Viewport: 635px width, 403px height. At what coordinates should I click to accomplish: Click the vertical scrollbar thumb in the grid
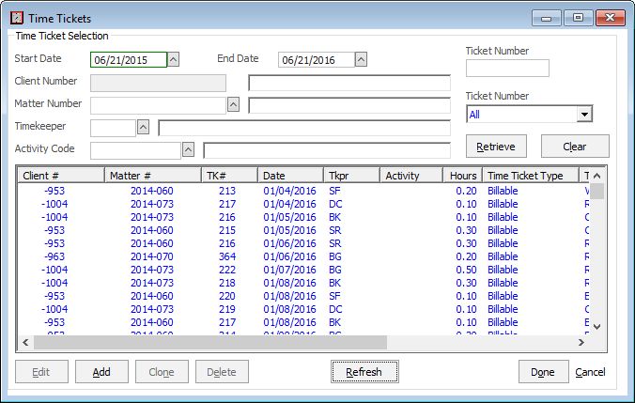click(596, 192)
